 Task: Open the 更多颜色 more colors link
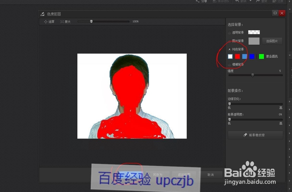(272, 56)
